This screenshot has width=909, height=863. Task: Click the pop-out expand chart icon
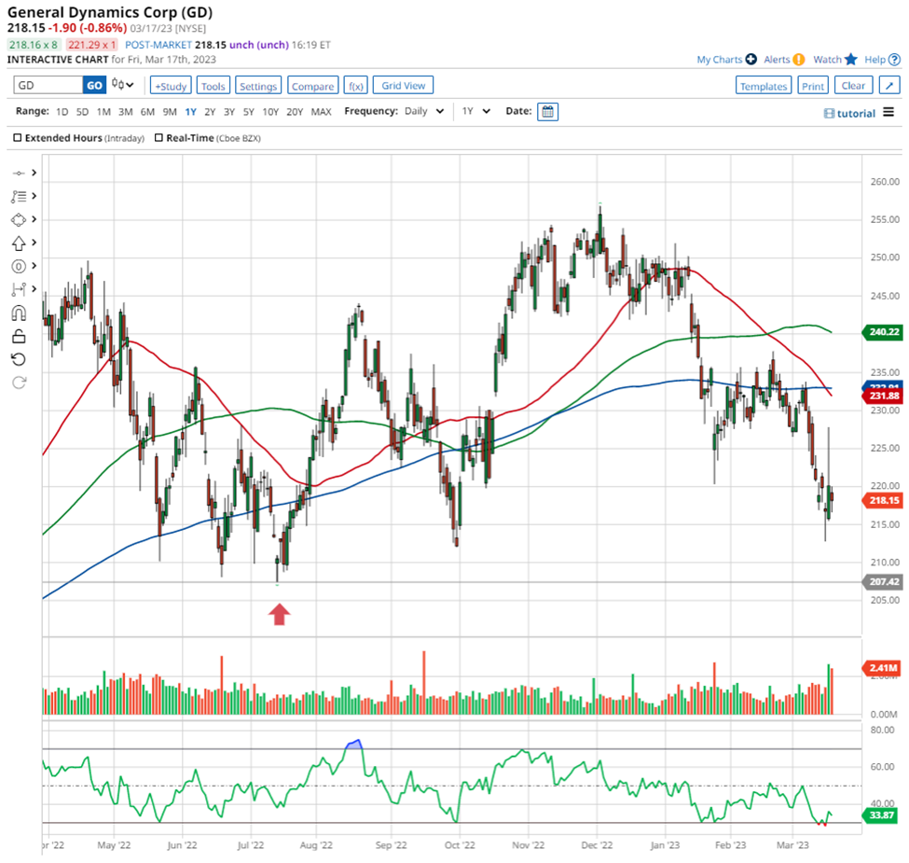click(889, 86)
